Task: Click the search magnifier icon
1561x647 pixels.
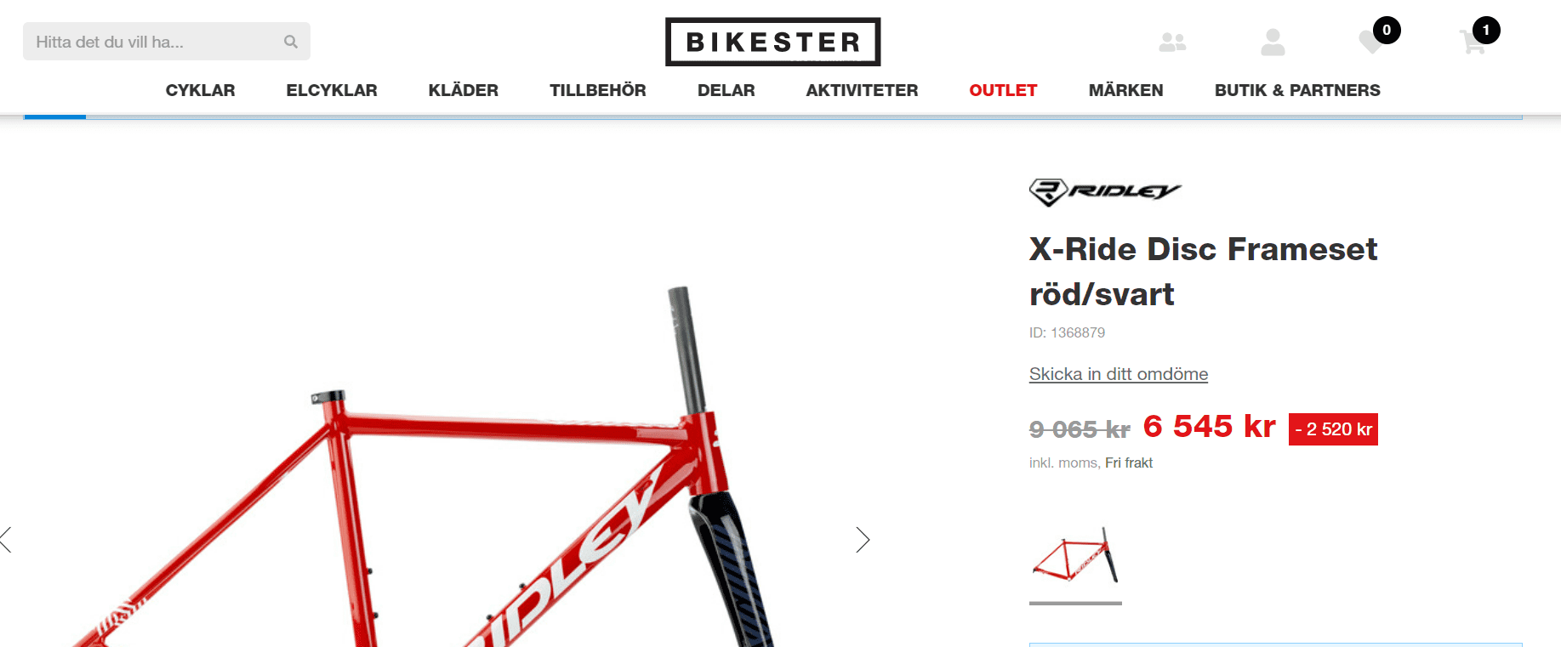Action: tap(291, 42)
